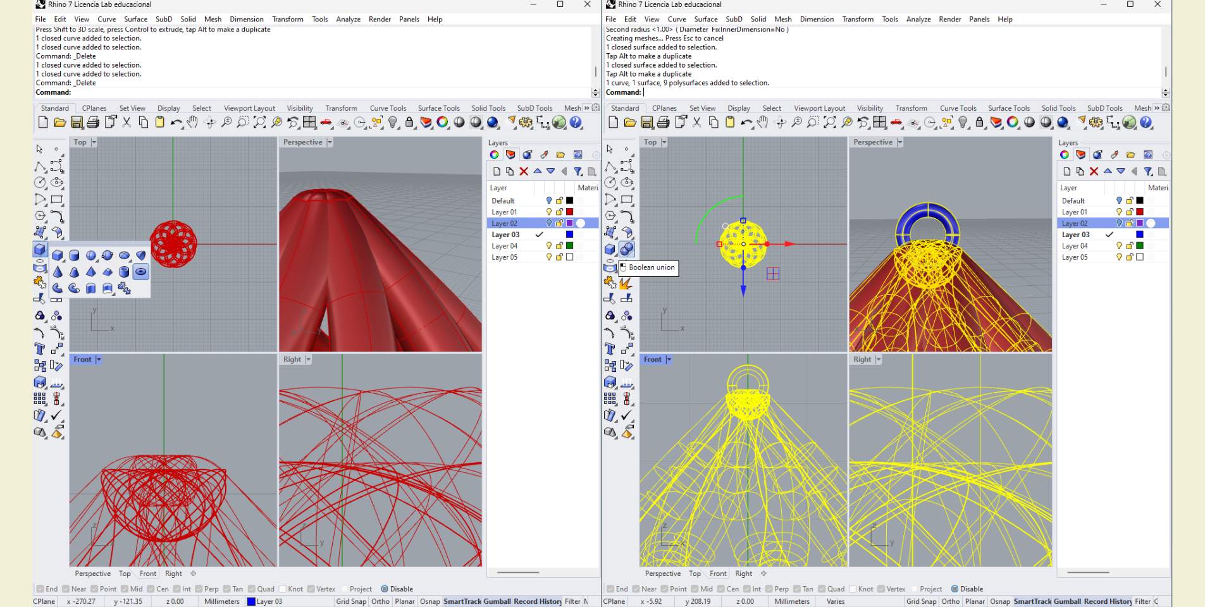The width and height of the screenshot is (1205, 607).
Task: Click Layer 04 green swatch in right panel
Action: click(1139, 246)
